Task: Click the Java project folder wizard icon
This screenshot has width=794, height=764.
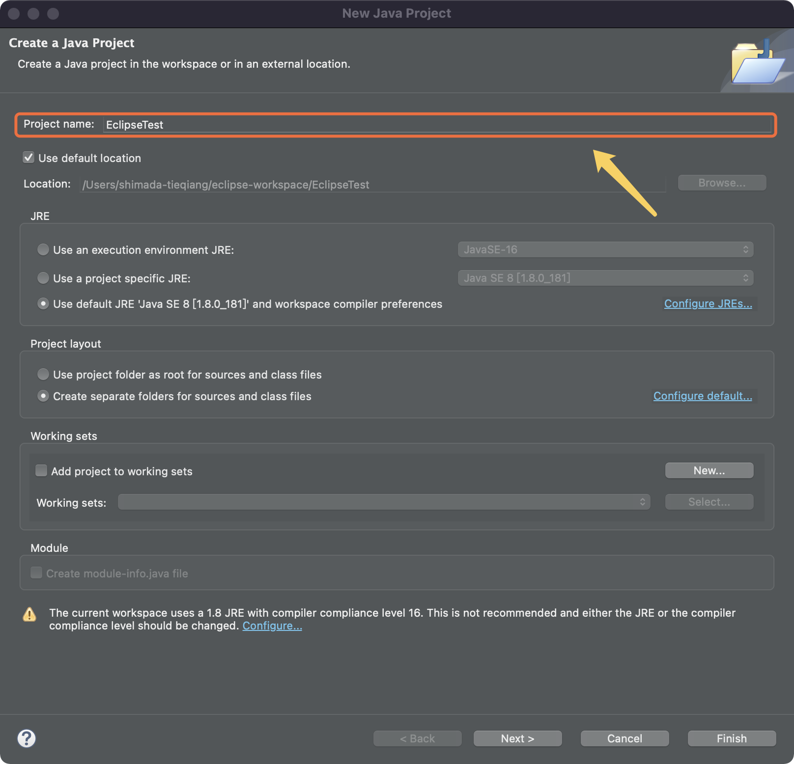Action: pyautogui.click(x=757, y=62)
